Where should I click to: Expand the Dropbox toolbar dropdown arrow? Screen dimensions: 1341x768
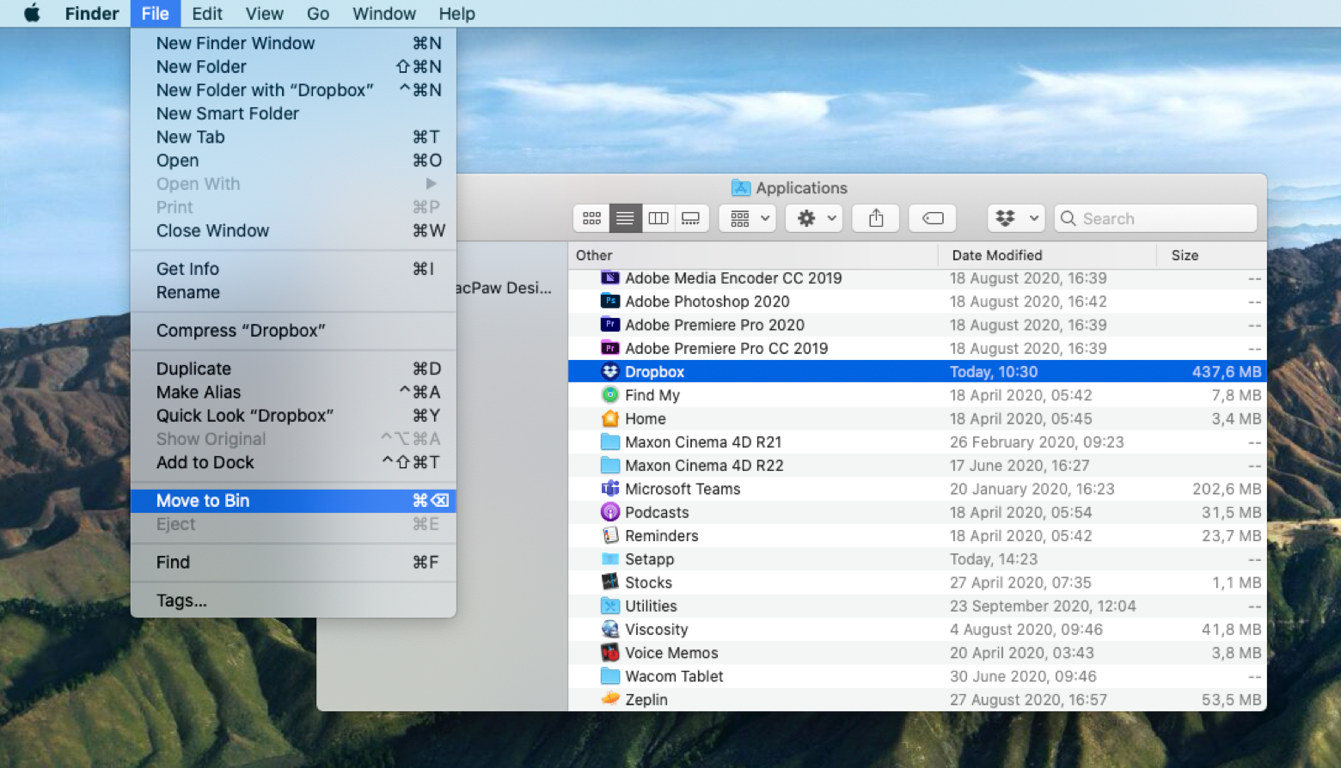[x=1035, y=218]
